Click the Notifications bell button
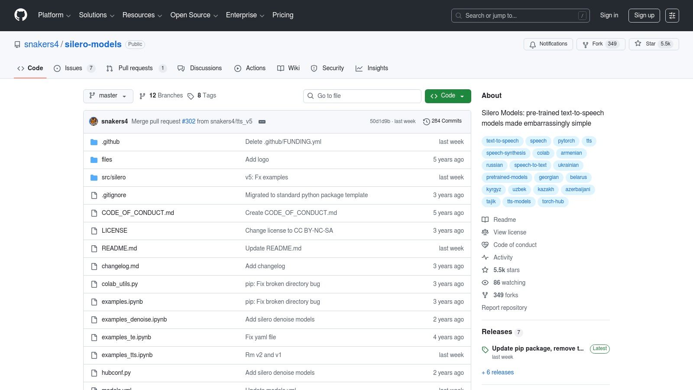Screen dimensions: 693x390 548,44
